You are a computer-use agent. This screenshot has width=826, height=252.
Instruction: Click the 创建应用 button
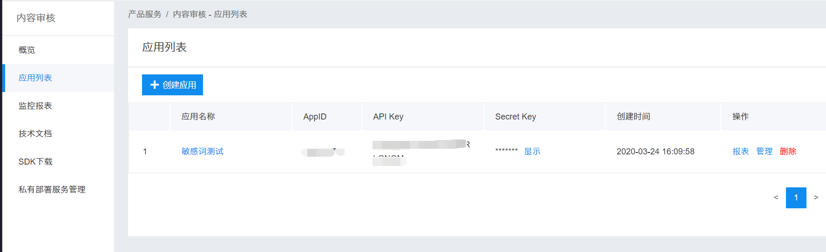172,85
